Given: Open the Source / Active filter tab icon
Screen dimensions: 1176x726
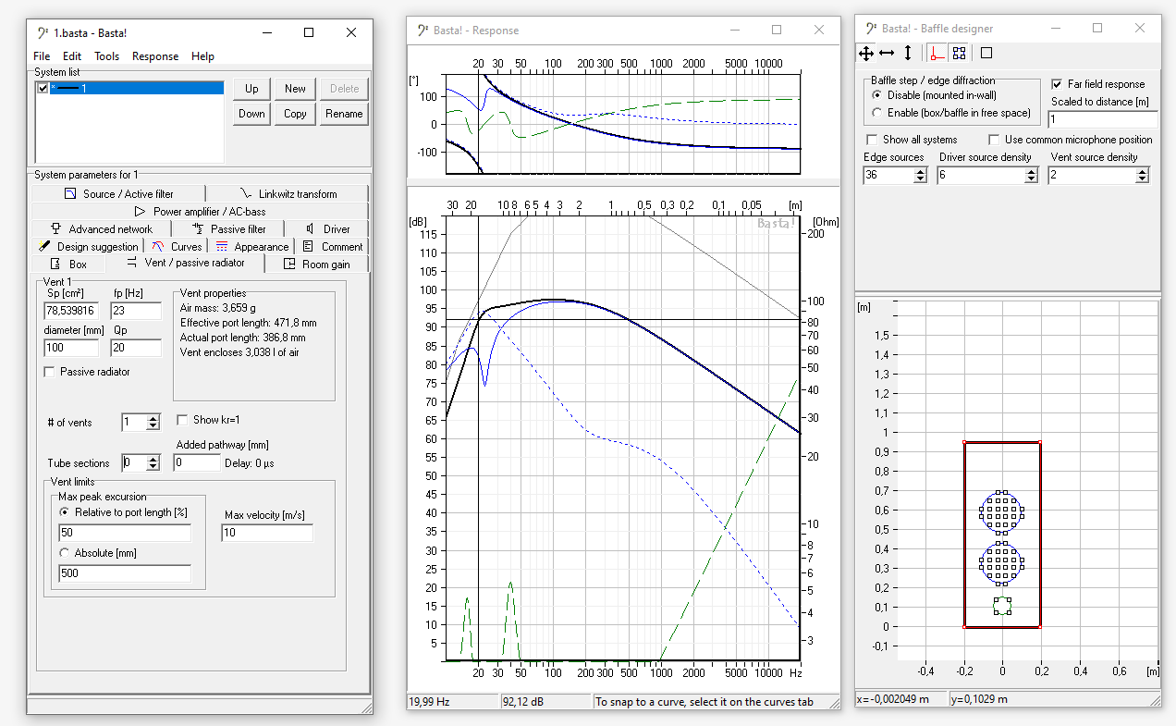Looking at the screenshot, I should click(x=69, y=194).
